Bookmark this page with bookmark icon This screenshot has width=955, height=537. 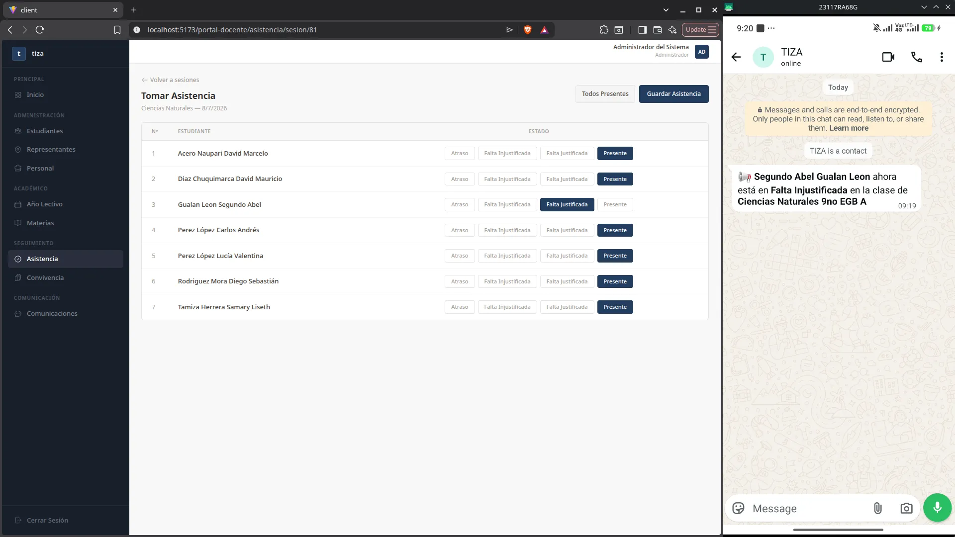tap(117, 30)
